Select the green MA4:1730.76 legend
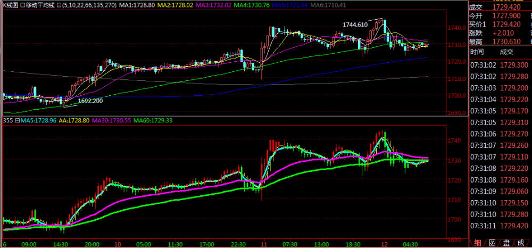 [x=252, y=5]
